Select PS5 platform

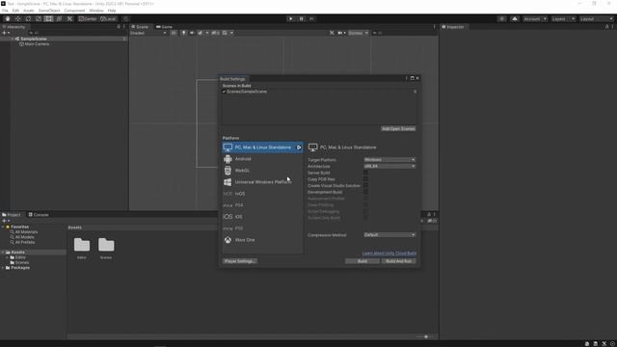click(262, 228)
